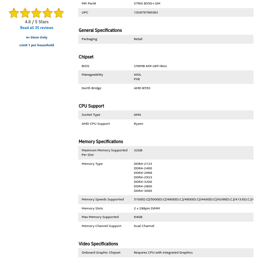Click the DDR4-3200 memory type entry
This screenshot has height=263, width=260.
click(x=143, y=182)
